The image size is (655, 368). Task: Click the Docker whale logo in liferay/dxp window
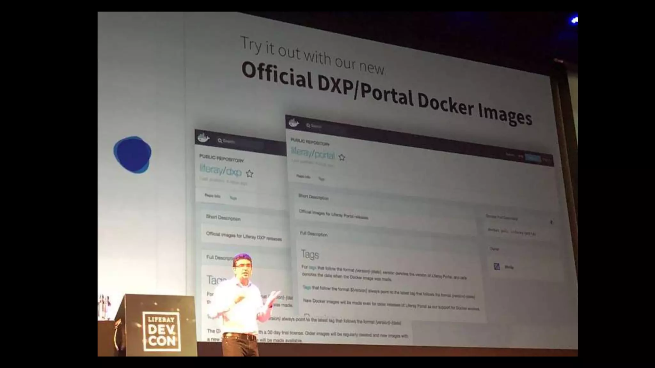click(x=203, y=138)
